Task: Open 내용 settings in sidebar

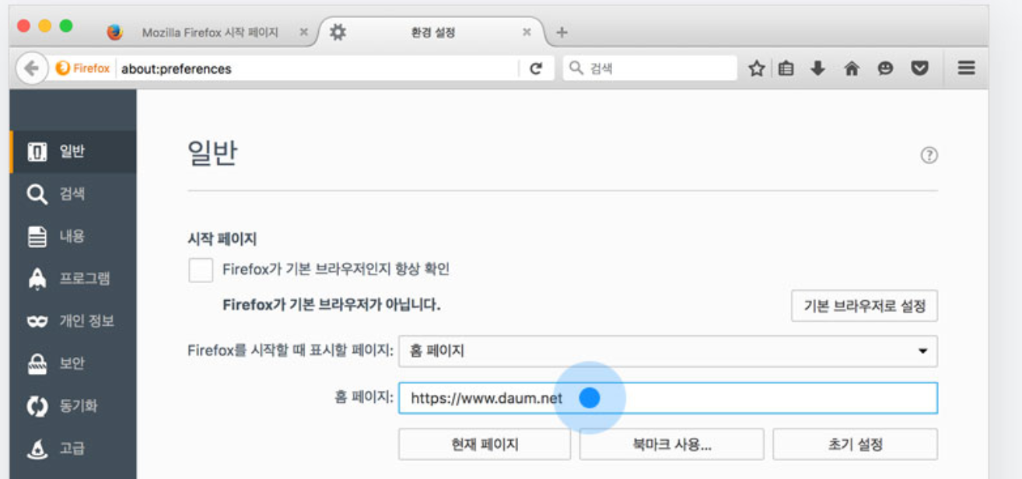Action: [x=73, y=236]
